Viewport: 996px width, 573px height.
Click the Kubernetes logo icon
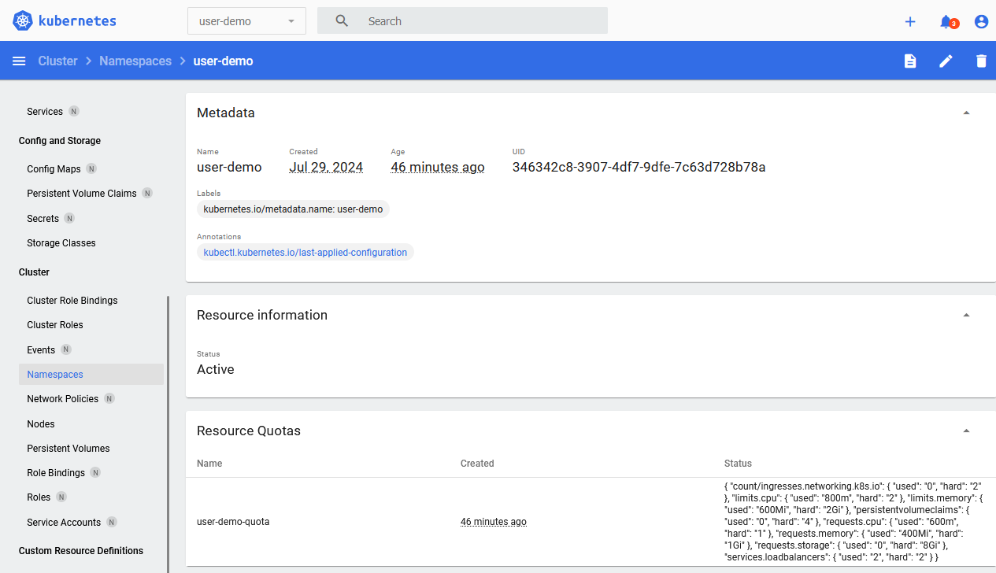23,21
